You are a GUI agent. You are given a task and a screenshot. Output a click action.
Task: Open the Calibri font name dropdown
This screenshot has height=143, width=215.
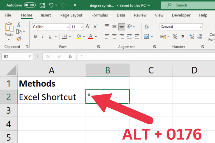68,27
